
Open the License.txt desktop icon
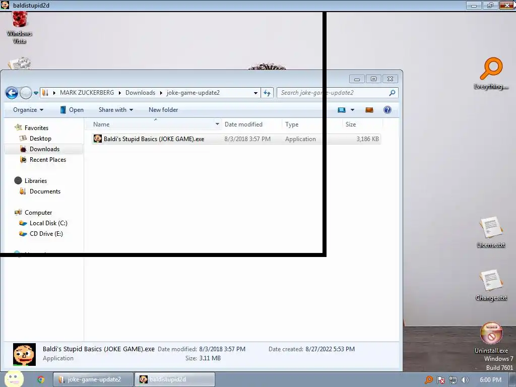coord(491,232)
